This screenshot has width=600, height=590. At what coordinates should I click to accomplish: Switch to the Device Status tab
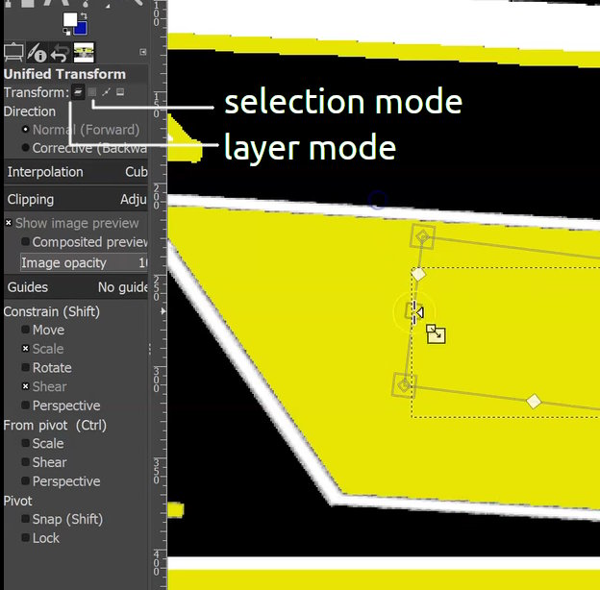pos(37,53)
